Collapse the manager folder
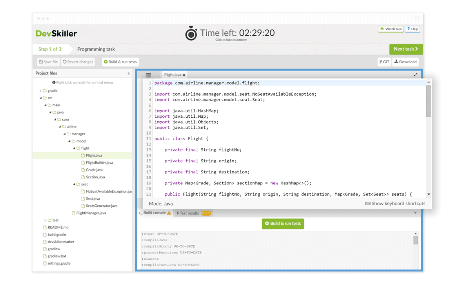The width and height of the screenshot is (456, 286). pos(65,134)
